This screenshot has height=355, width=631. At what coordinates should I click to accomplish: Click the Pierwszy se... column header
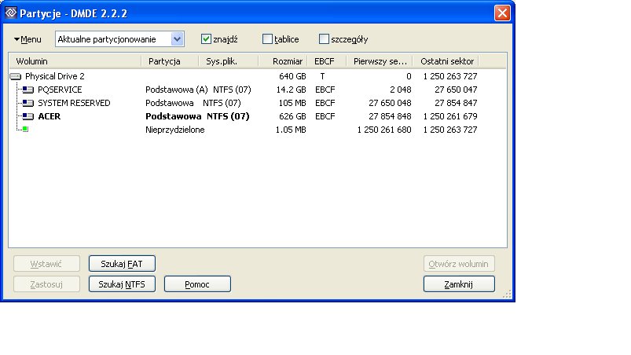(380, 61)
